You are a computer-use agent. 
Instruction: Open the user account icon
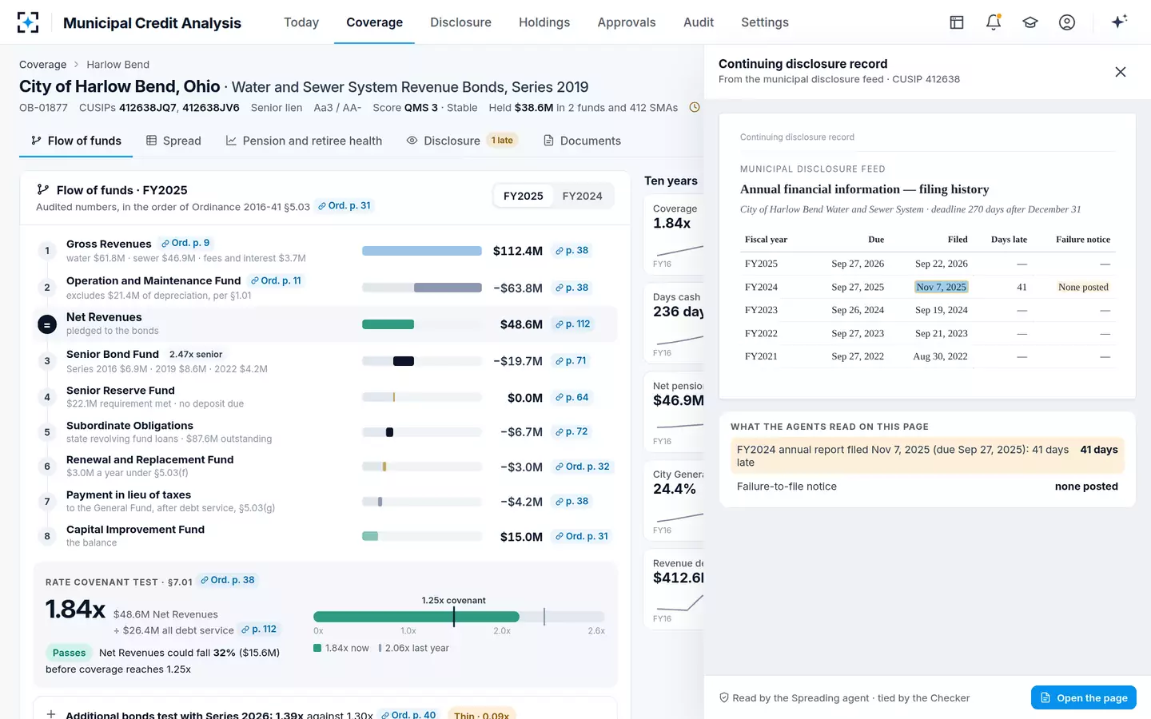[x=1067, y=22]
